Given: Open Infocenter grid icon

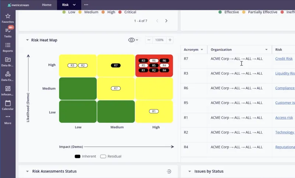Looking at the screenshot, I should pyautogui.click(x=8, y=89).
